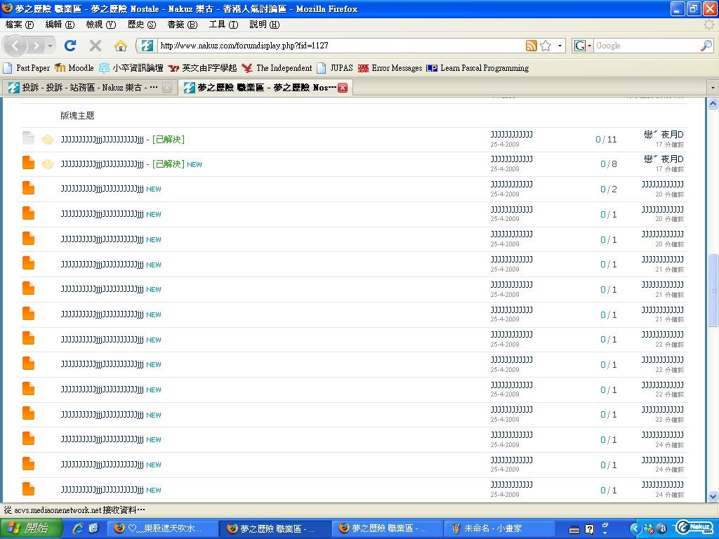Subscribe using the orange RSS feed icon
The image size is (719, 539).
point(531,46)
